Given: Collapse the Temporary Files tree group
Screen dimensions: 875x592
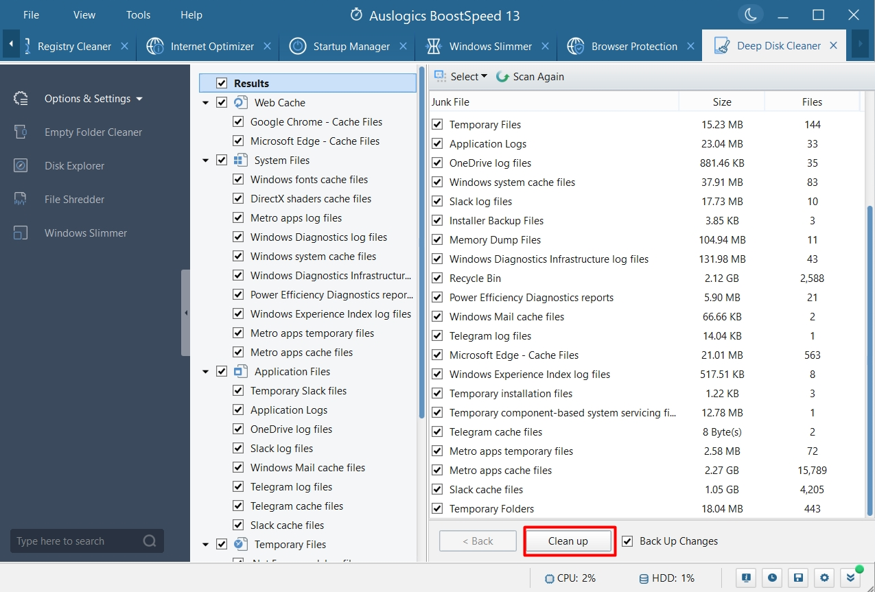Looking at the screenshot, I should click(205, 545).
